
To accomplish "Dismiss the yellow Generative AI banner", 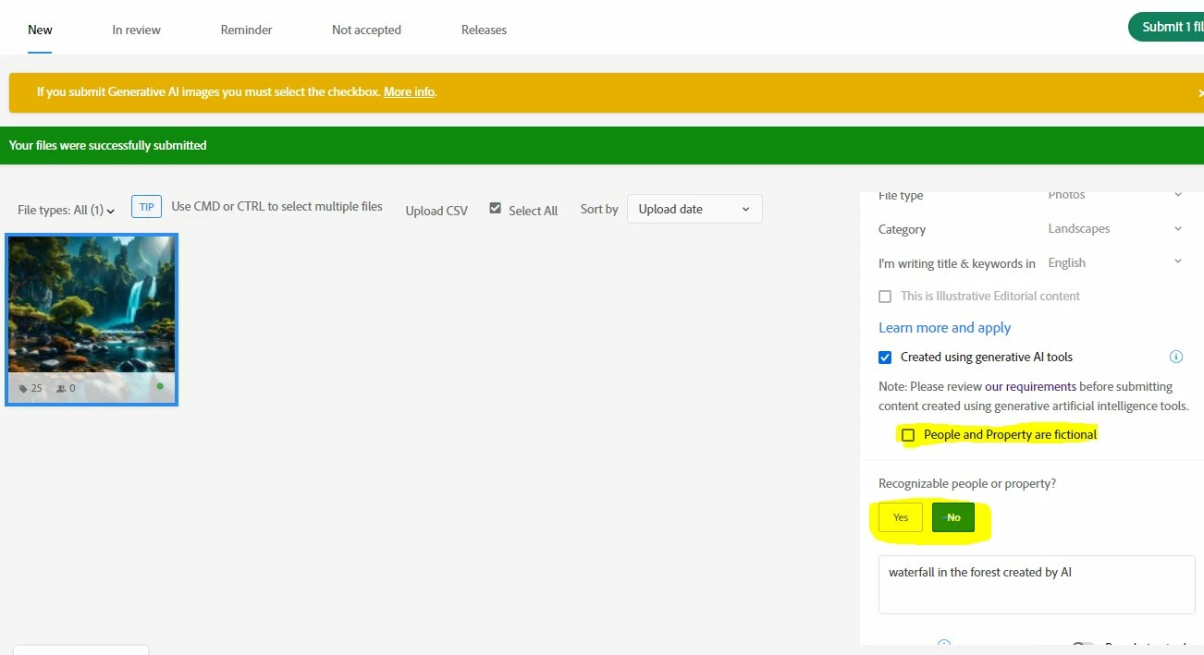I will 1199,93.
